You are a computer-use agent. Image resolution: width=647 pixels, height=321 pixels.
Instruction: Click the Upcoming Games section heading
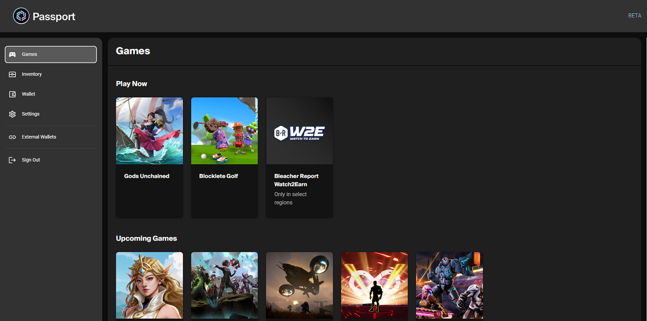[146, 239]
